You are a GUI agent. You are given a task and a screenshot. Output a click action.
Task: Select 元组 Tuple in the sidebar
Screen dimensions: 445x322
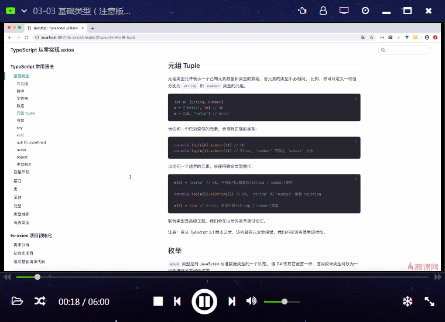(x=26, y=113)
